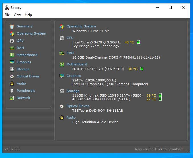Screen dimensions: 193x158
Task: Click the Motherboard icon in sidebar
Action: click(12, 55)
